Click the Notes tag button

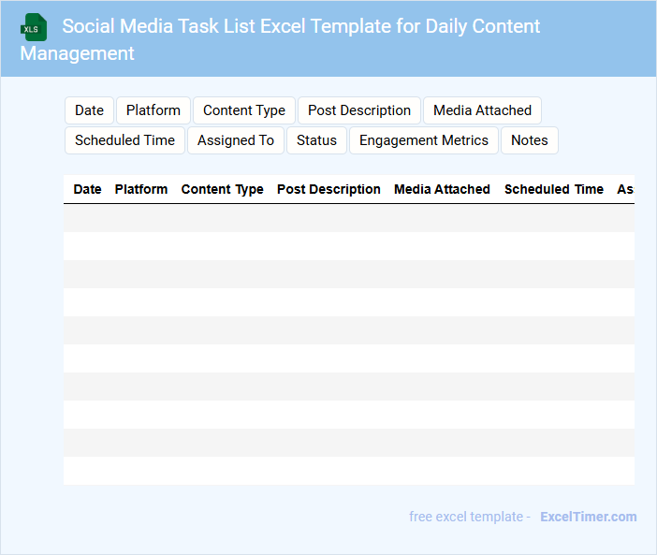pyautogui.click(x=530, y=140)
